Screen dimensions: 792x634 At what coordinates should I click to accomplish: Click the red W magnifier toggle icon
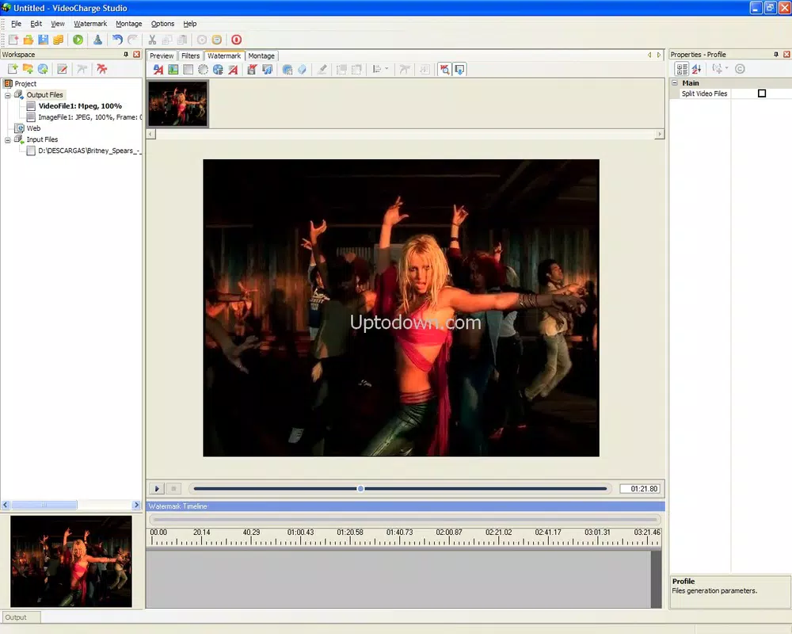tap(444, 69)
